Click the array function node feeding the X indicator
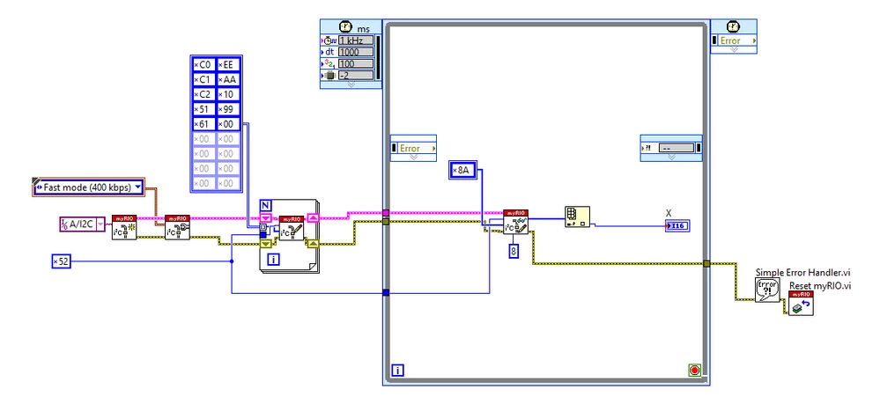The height and width of the screenshot is (404, 880). (577, 217)
